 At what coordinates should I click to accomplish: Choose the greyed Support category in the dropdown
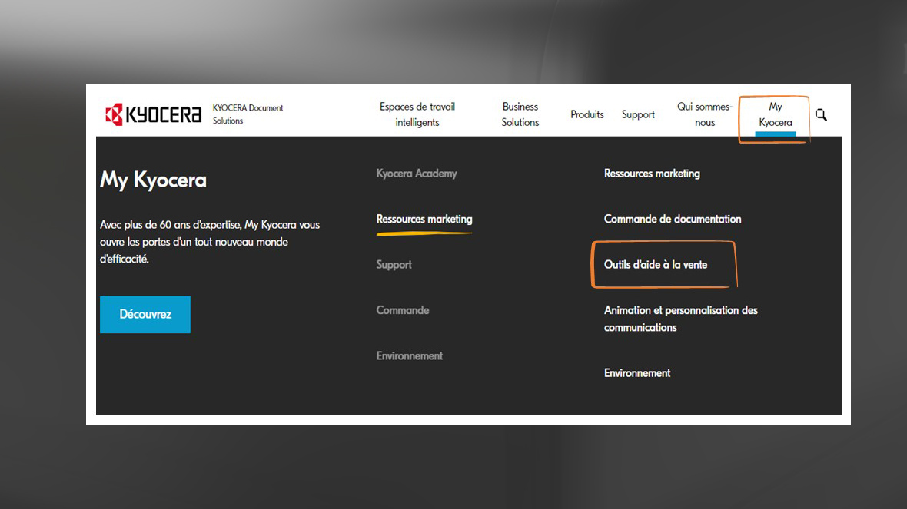coord(394,265)
